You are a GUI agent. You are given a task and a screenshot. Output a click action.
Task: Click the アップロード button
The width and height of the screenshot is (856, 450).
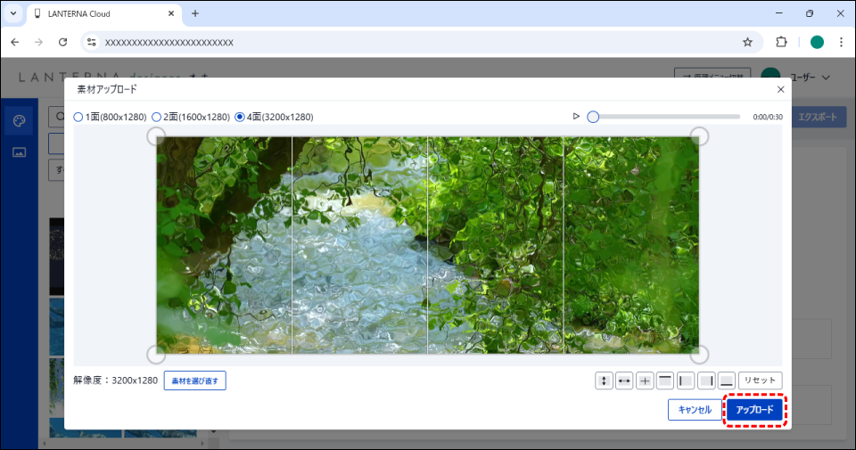tap(754, 410)
